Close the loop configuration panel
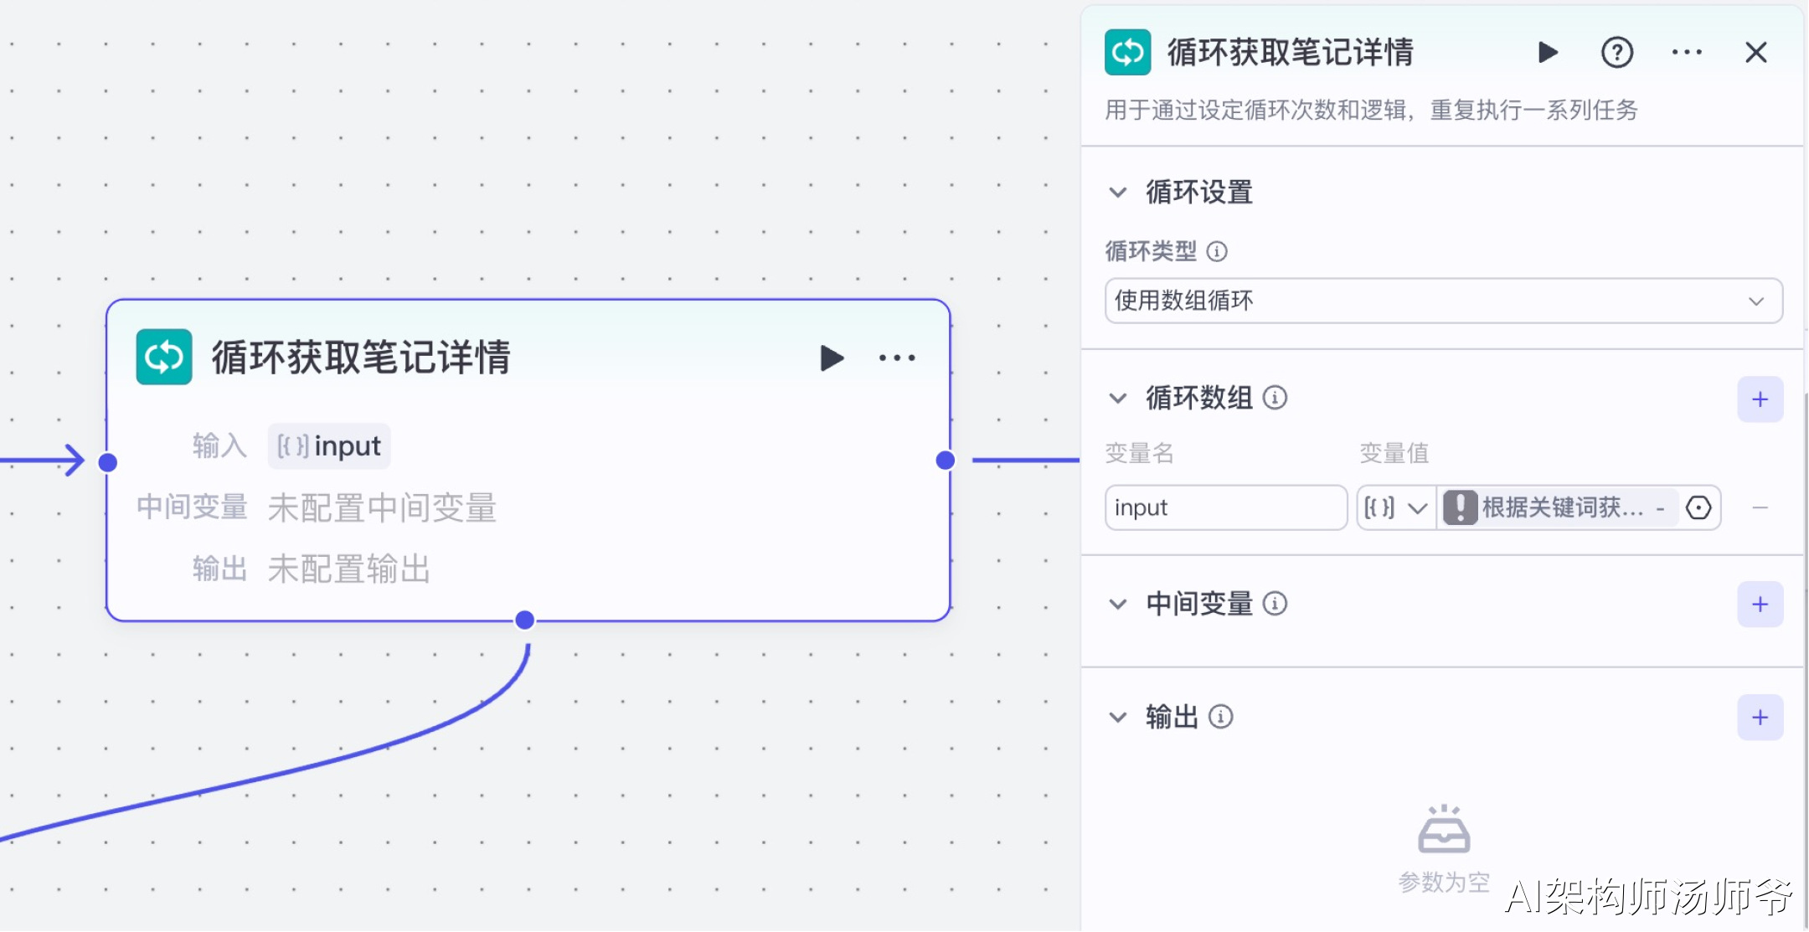The height and width of the screenshot is (932, 1809). (1755, 53)
